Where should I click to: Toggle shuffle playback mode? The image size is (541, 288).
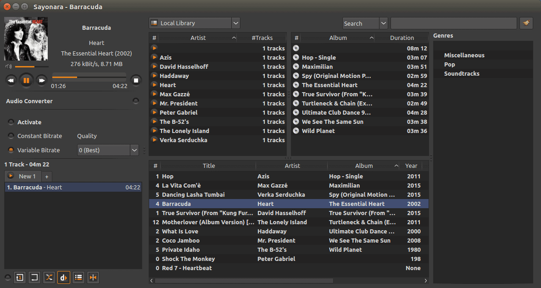[49, 277]
